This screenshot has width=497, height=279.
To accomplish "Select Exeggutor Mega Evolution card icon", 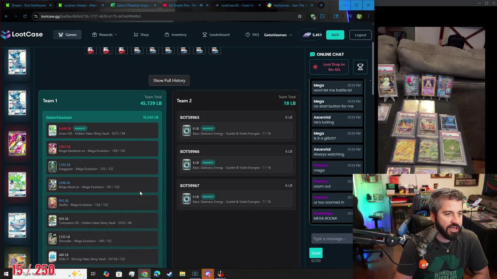I will [52, 167].
